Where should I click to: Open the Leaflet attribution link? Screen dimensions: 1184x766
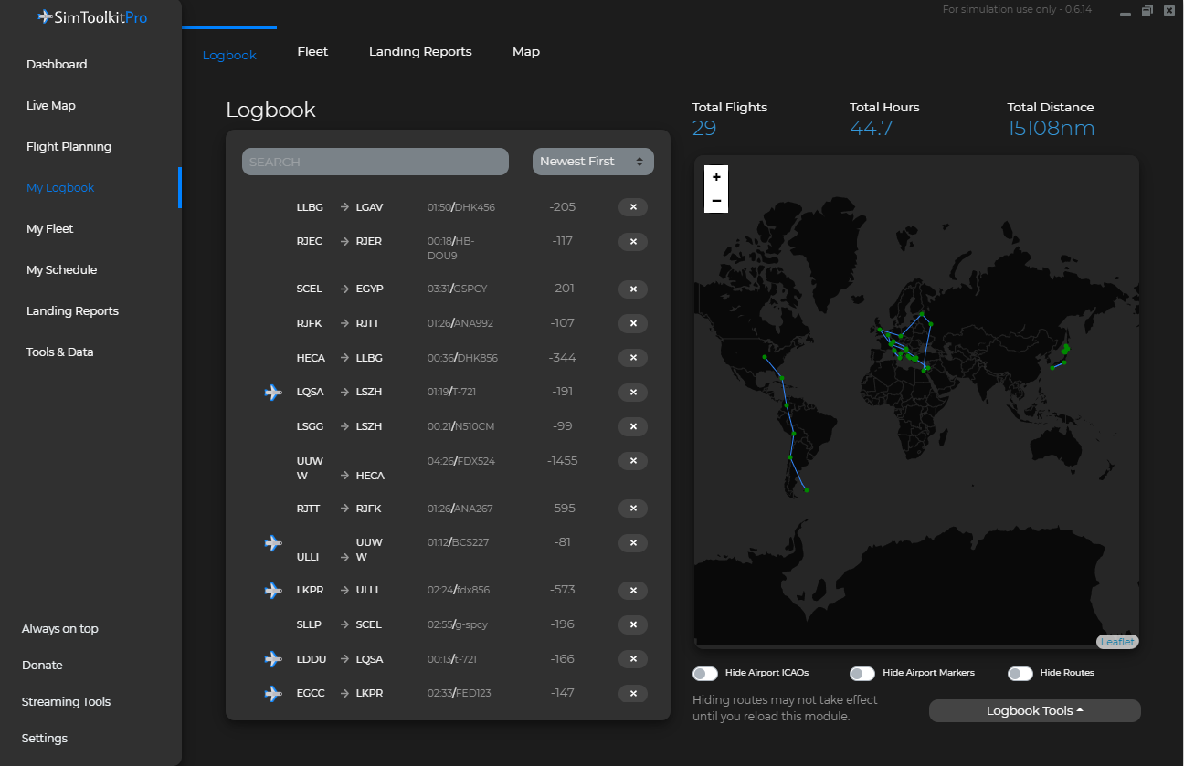tap(1117, 642)
